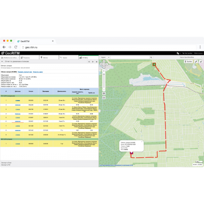Click the end marker under the Citroen popup
The image size is (204, 204).
click(131, 153)
